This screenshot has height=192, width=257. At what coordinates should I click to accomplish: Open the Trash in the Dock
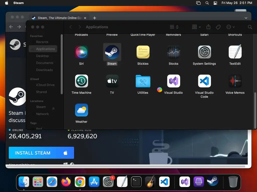tap(233, 181)
